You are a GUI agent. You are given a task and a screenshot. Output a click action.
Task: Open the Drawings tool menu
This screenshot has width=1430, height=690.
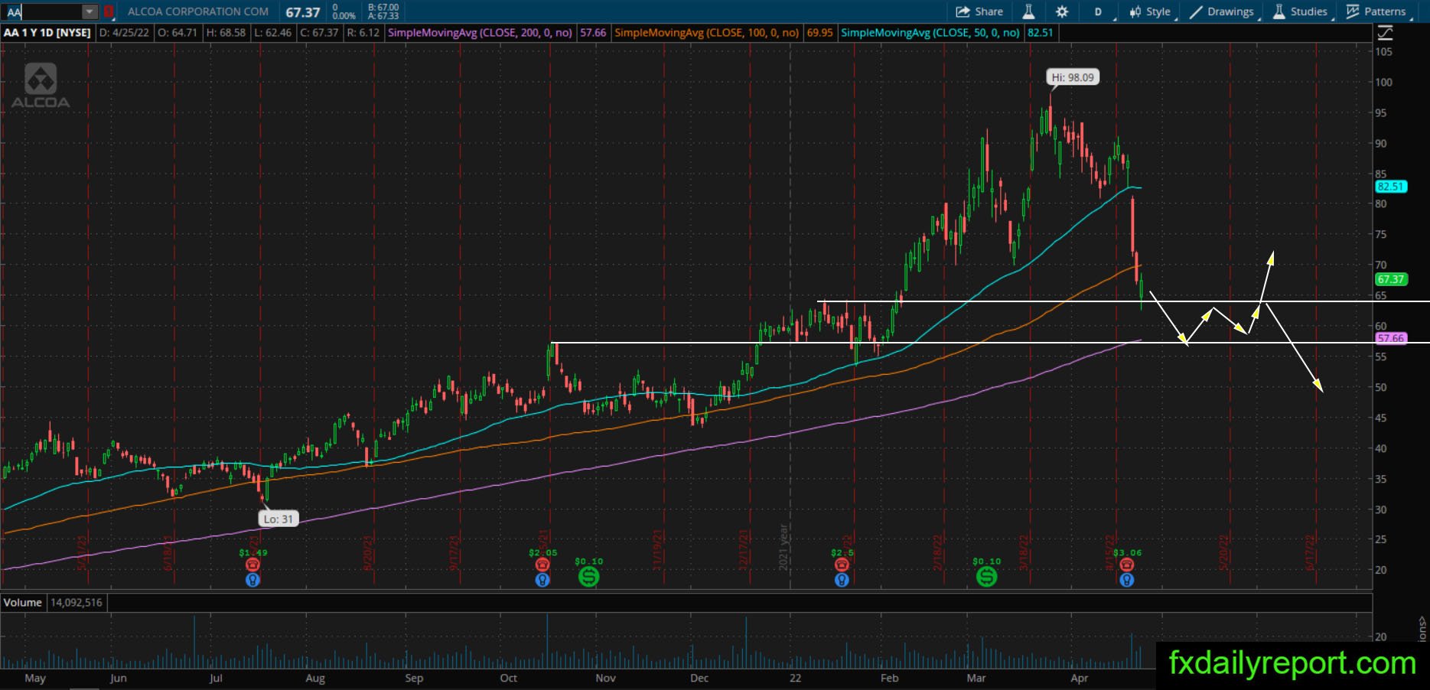1223,11
